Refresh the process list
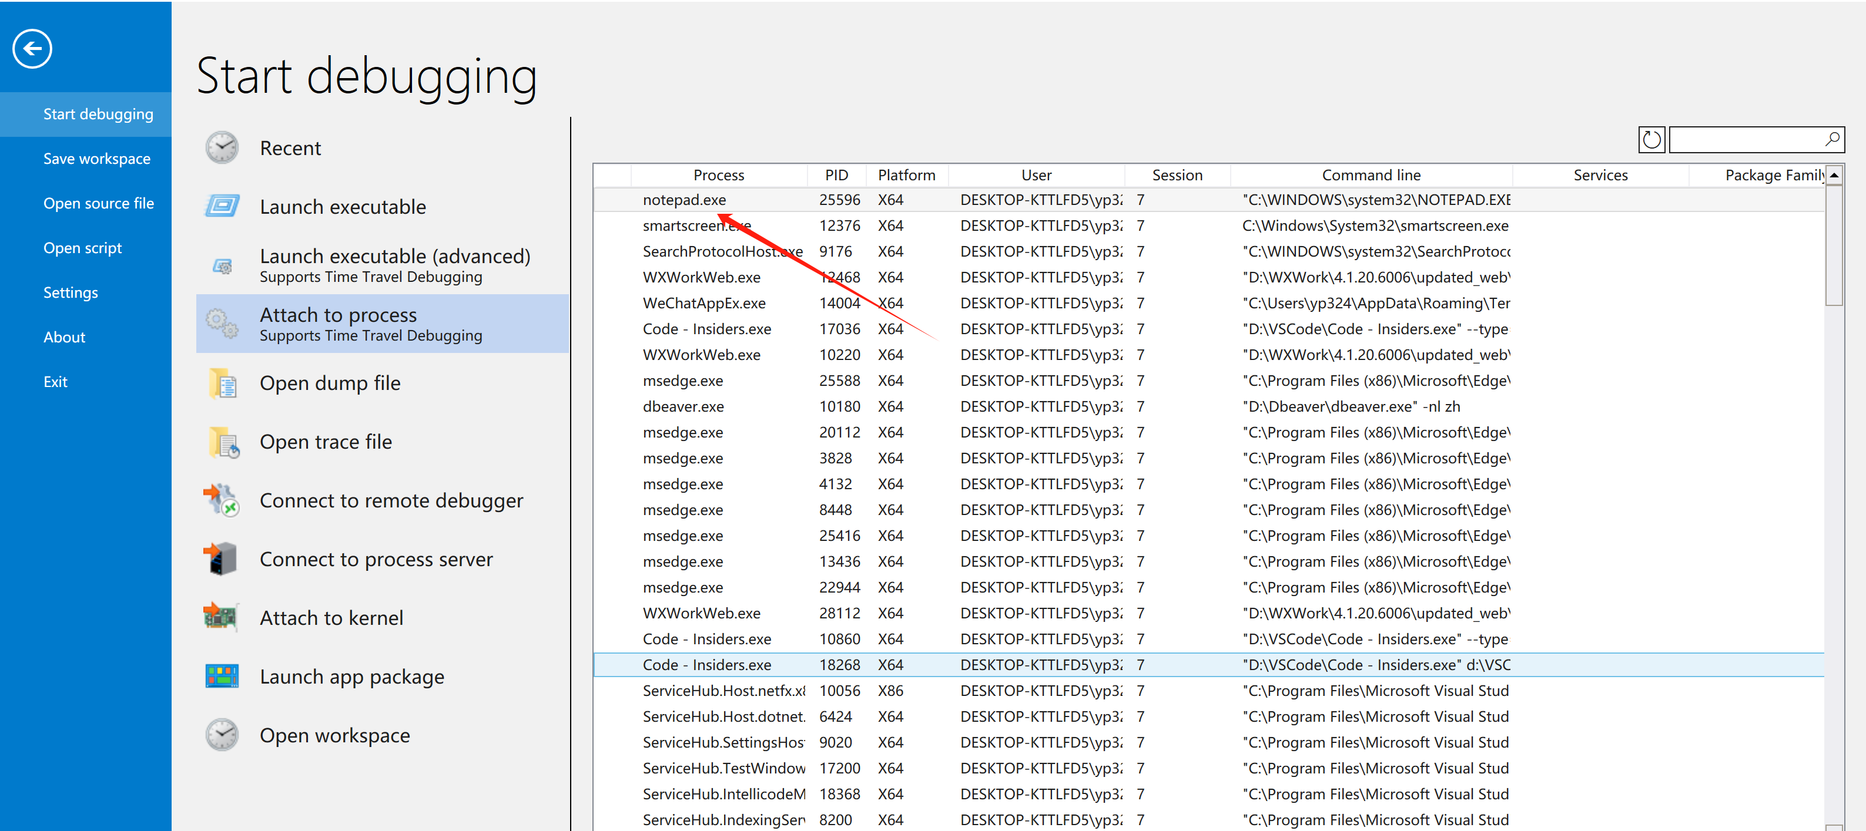This screenshot has height=831, width=1866. 1651,139
